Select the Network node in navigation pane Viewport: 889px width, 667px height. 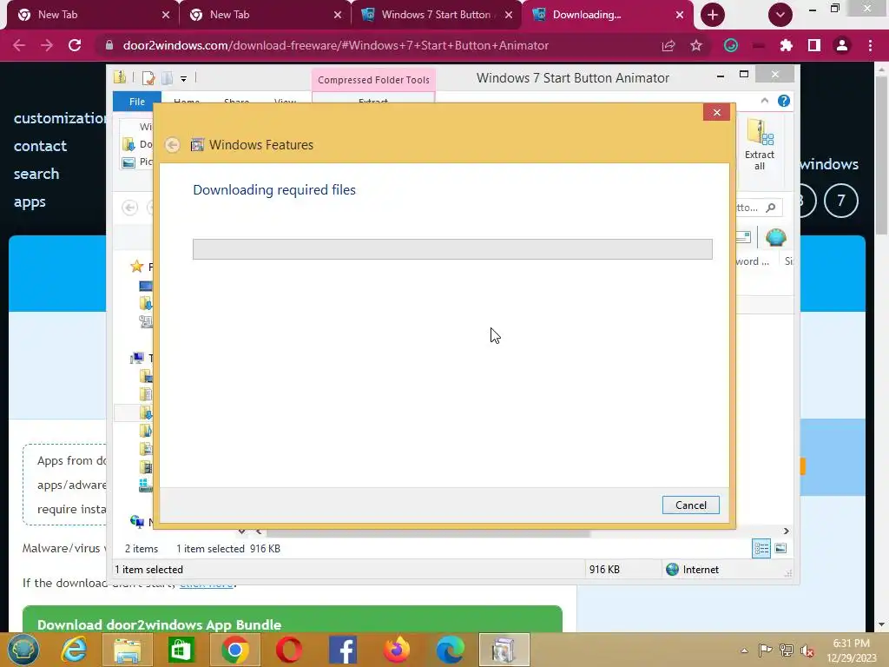click(137, 521)
